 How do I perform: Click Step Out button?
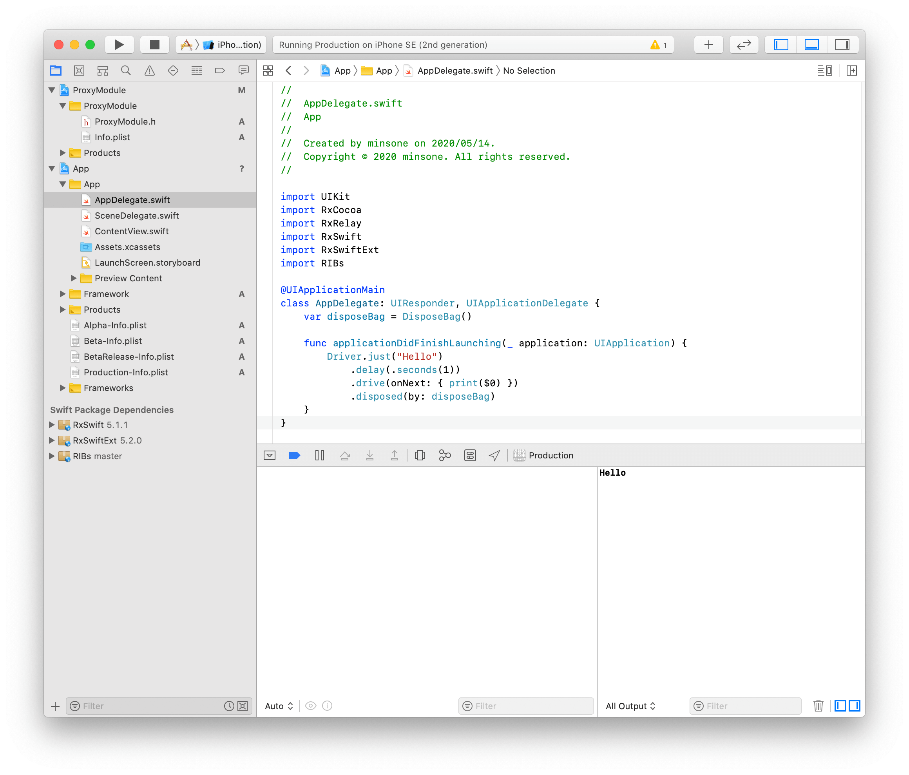tap(395, 456)
